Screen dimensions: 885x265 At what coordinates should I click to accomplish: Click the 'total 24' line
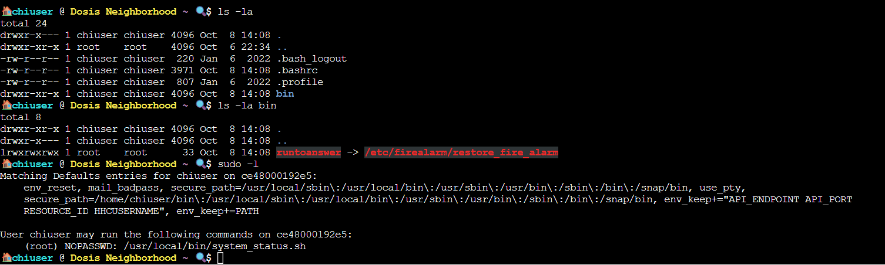click(x=24, y=23)
